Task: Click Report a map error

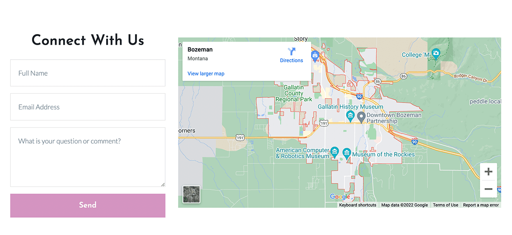Action: coord(481,205)
